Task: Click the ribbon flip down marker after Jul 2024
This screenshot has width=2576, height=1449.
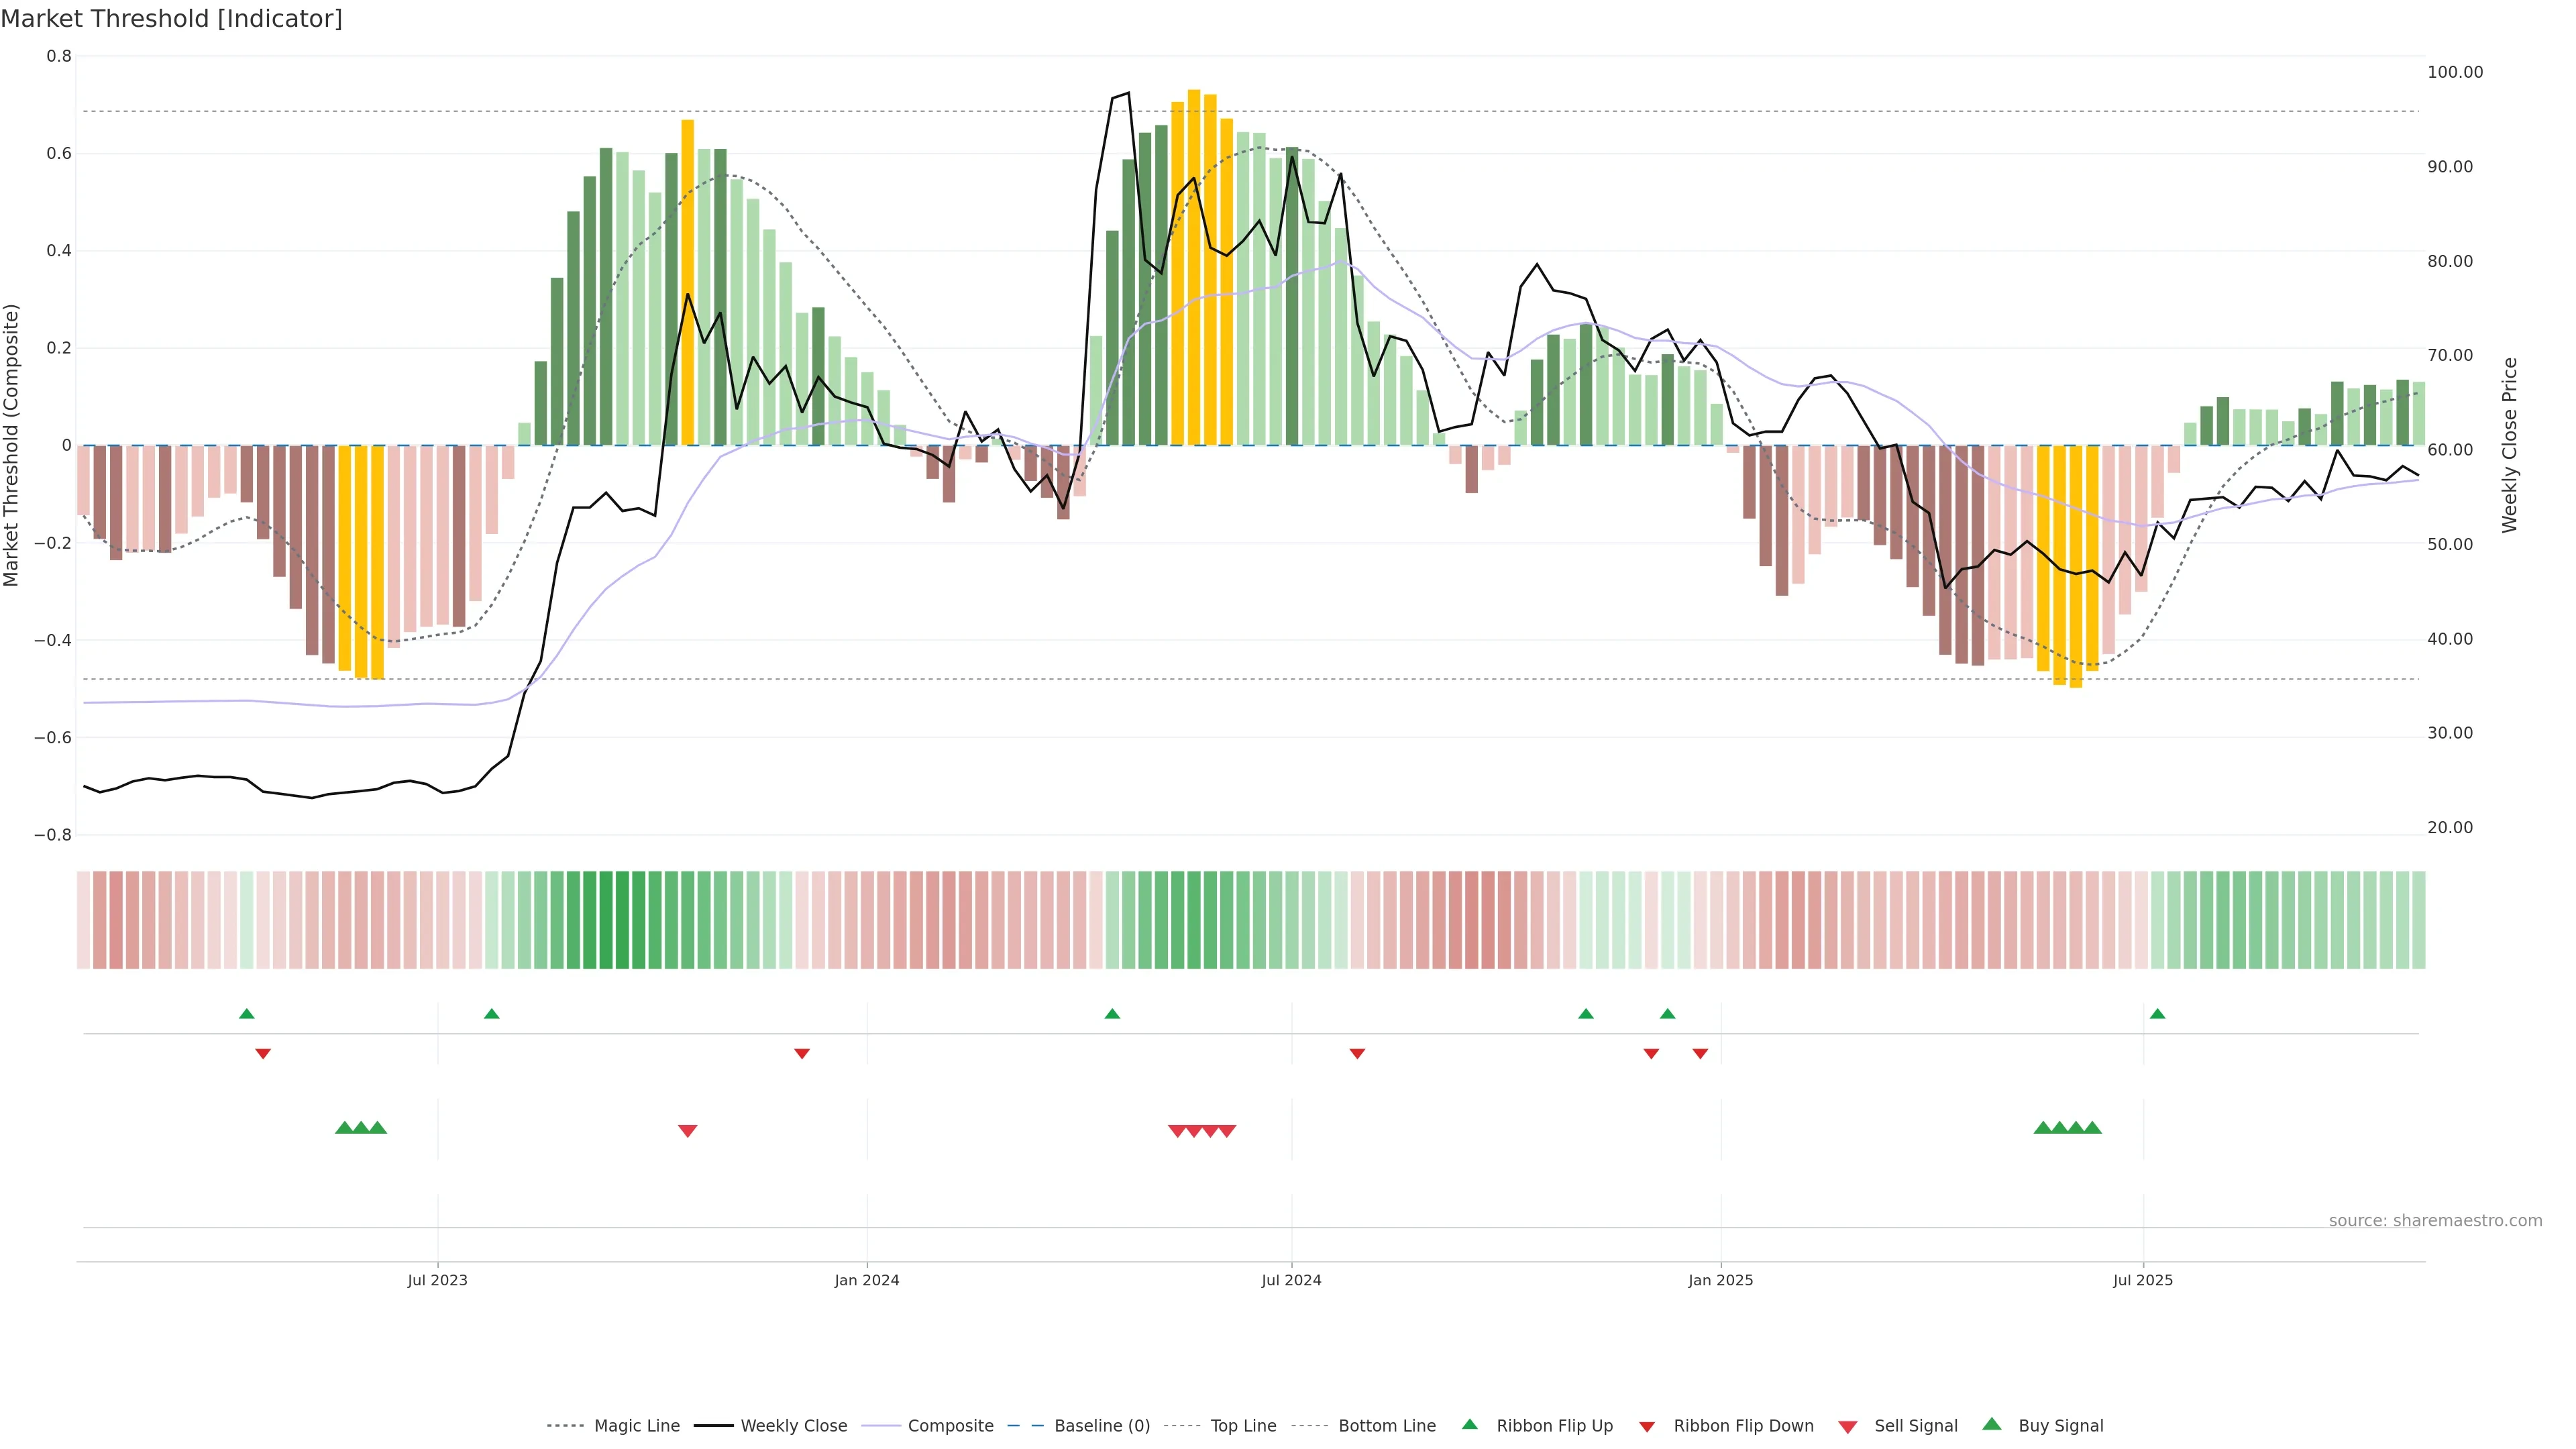Action: coord(1357,1054)
